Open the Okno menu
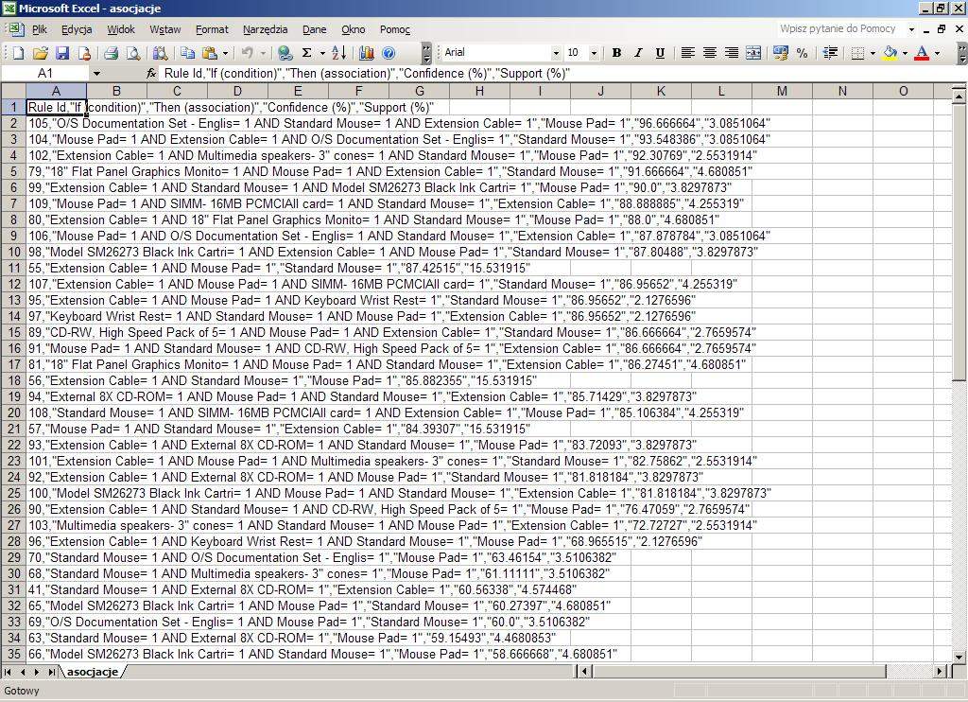The height and width of the screenshot is (702, 968). coord(354,29)
